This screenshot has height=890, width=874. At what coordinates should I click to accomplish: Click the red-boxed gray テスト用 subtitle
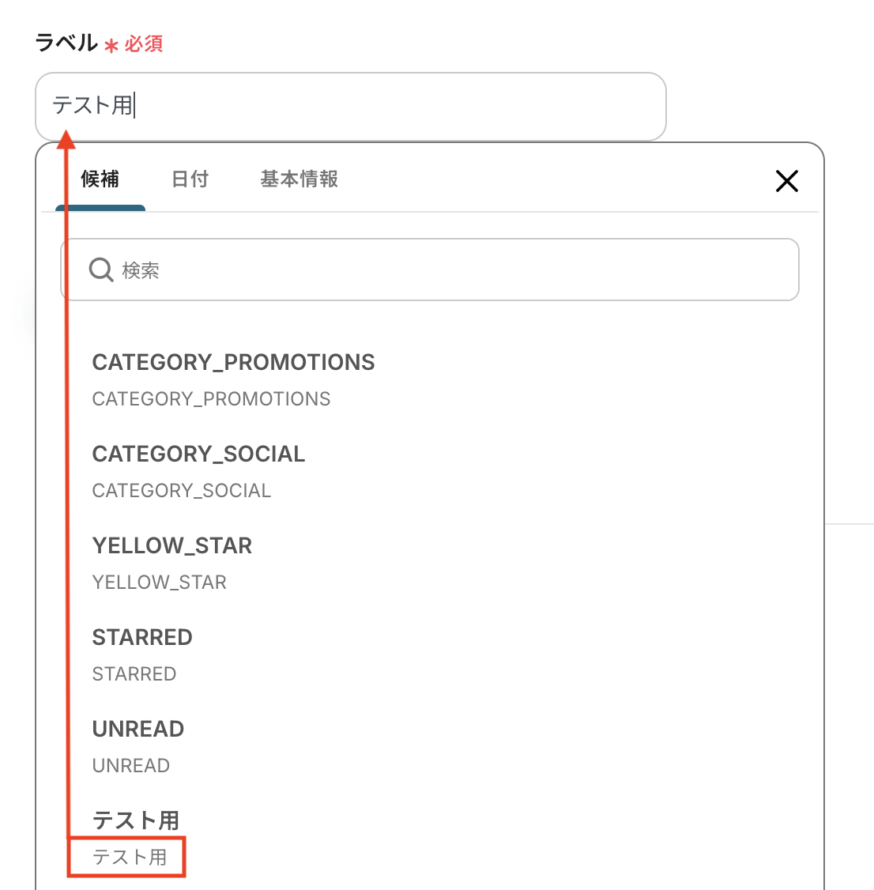click(x=130, y=857)
